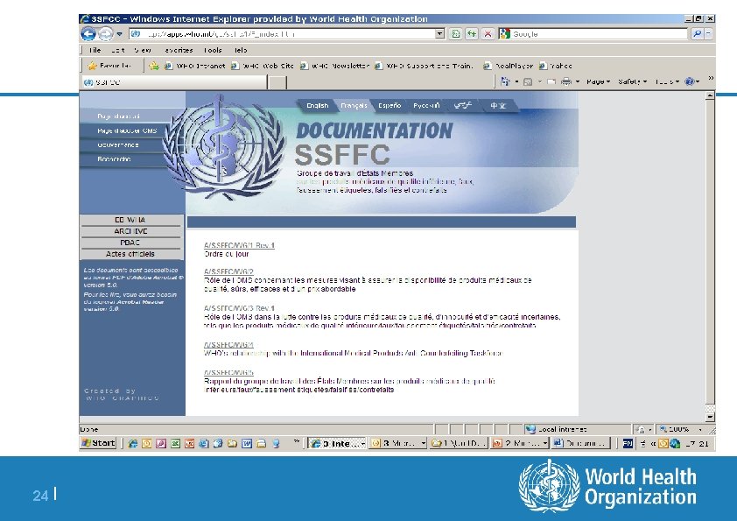Click the ARCHIVE sidebar button

click(131, 231)
